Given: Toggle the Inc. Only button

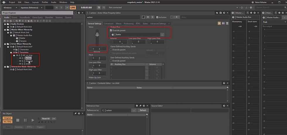Looking at the screenshot, I should coord(8,122).
